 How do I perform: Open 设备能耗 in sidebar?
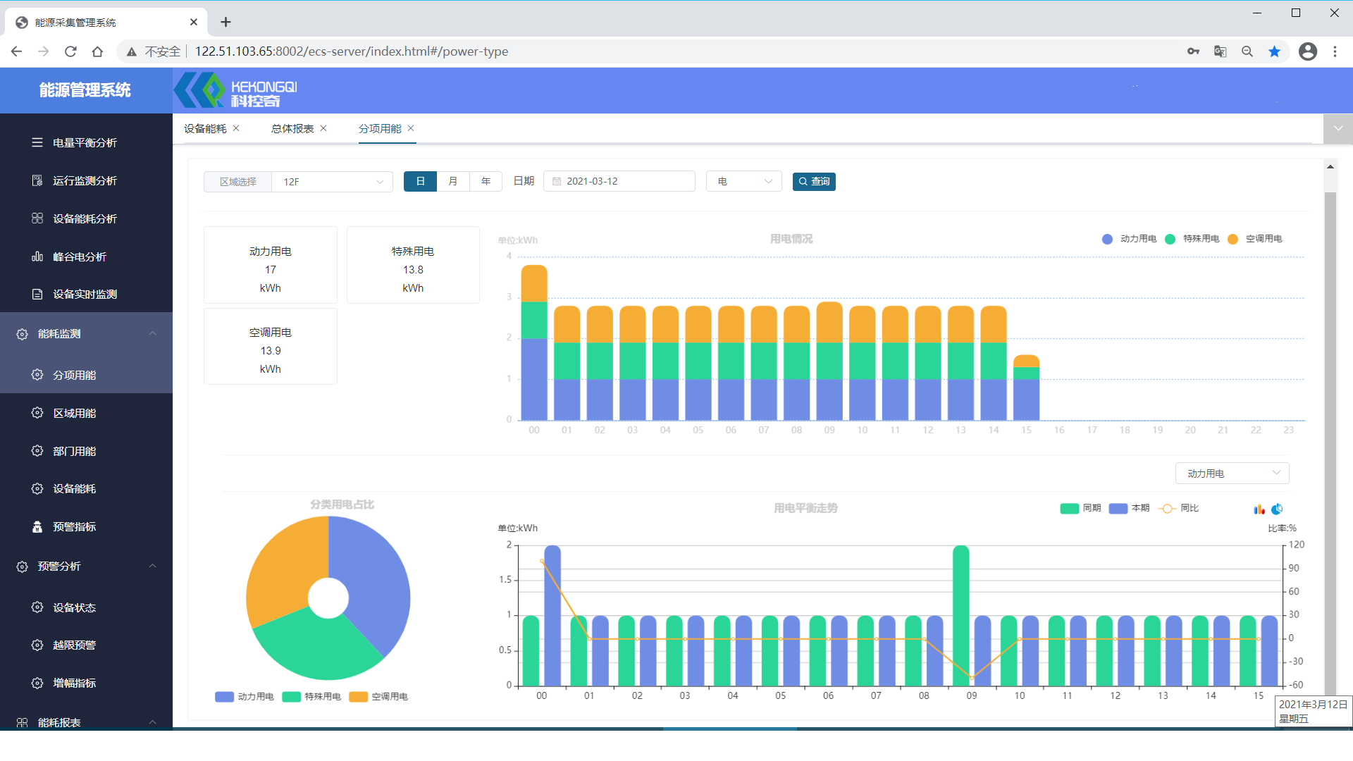pos(86,488)
